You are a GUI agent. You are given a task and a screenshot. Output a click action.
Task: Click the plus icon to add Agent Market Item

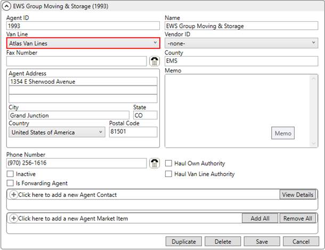point(14,219)
